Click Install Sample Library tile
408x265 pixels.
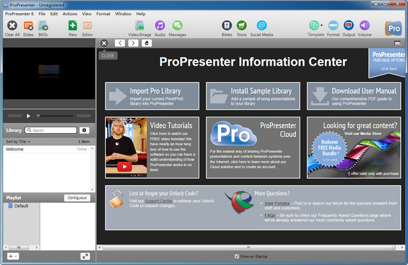253,96
